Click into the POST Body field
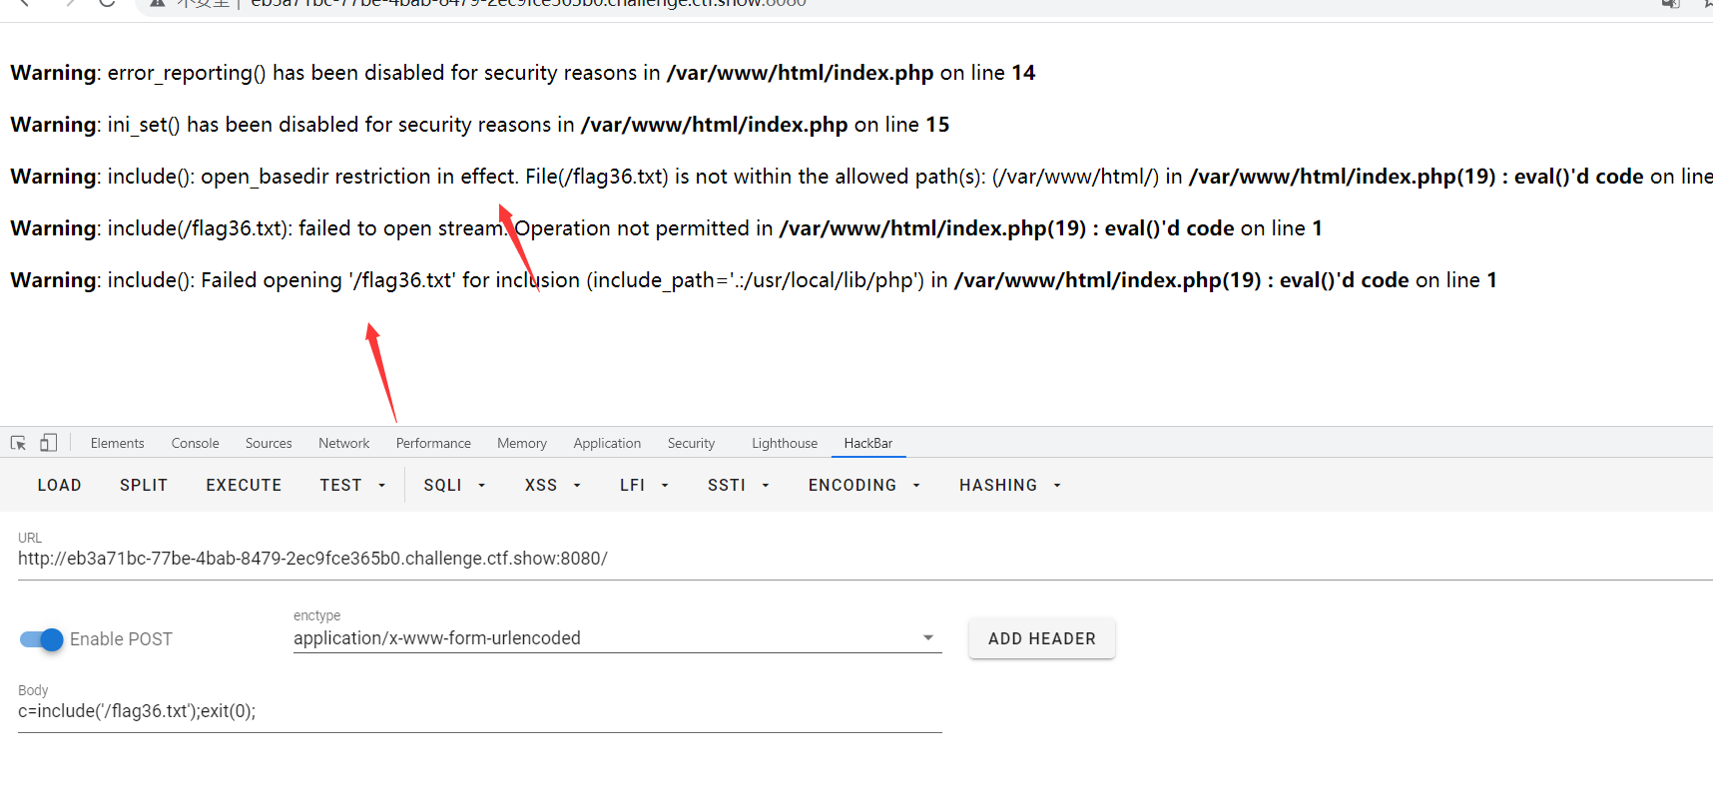The width and height of the screenshot is (1713, 785). [480, 711]
